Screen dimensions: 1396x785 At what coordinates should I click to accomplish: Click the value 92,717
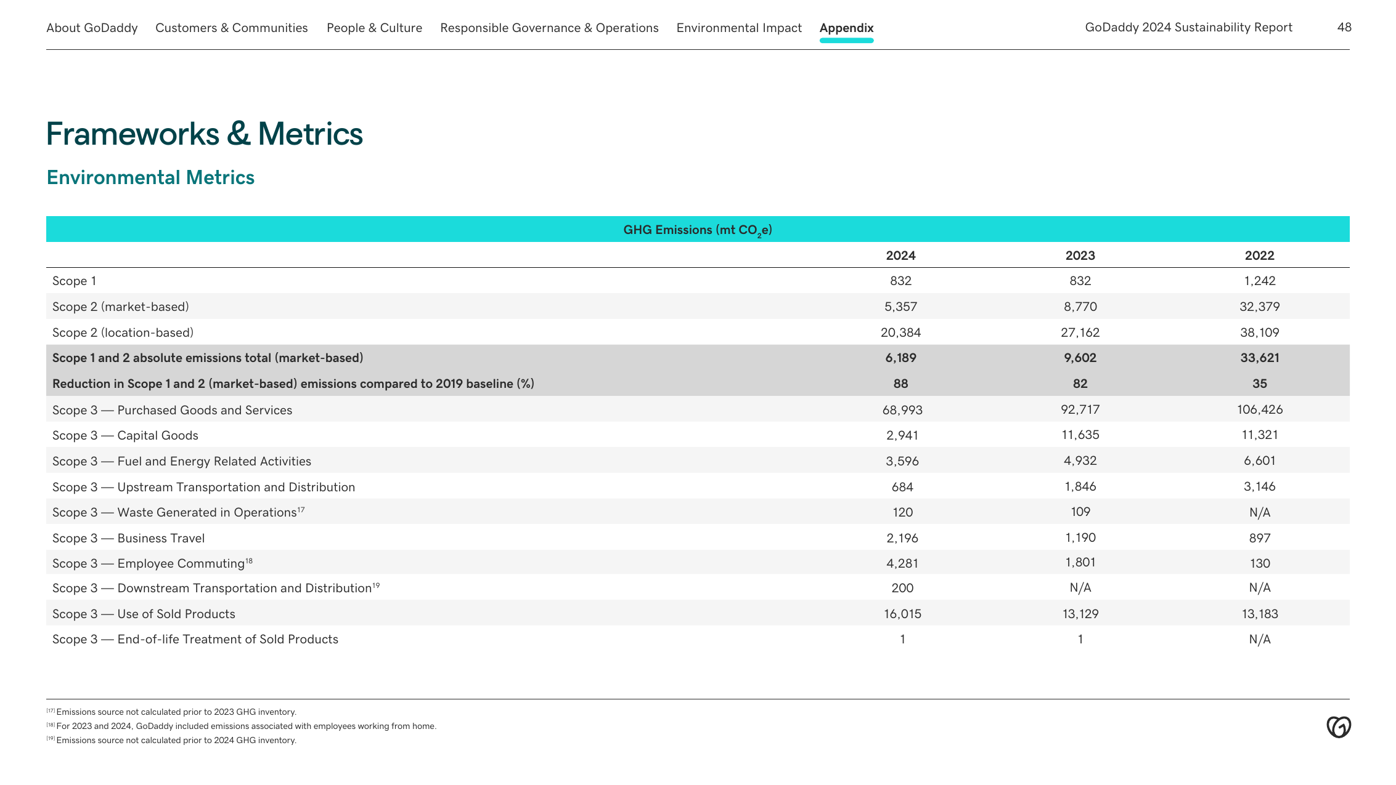[1080, 409]
